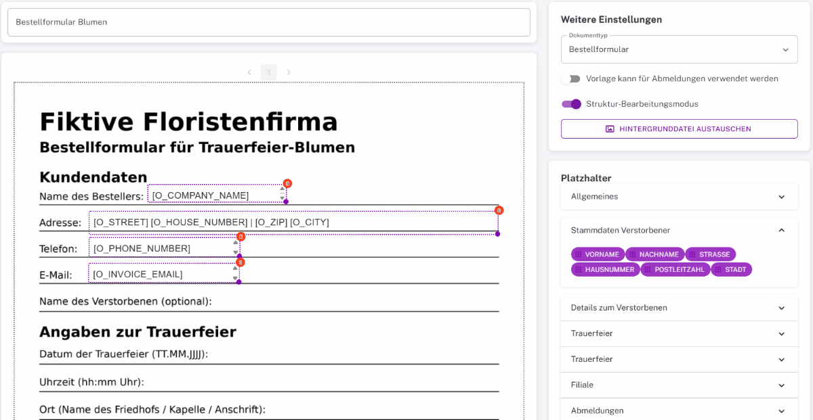
Task: Click the Bestellformular Blumen title field
Action: tap(268, 22)
